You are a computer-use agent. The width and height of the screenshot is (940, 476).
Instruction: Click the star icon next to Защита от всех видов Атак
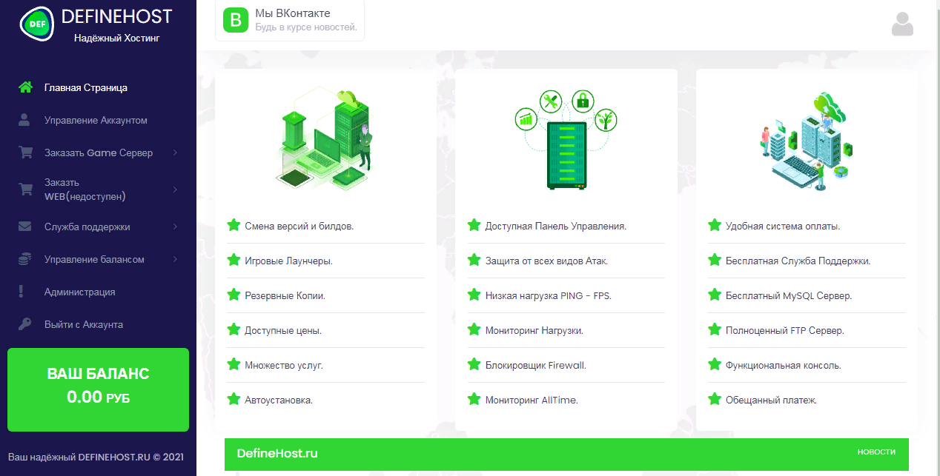(x=474, y=260)
